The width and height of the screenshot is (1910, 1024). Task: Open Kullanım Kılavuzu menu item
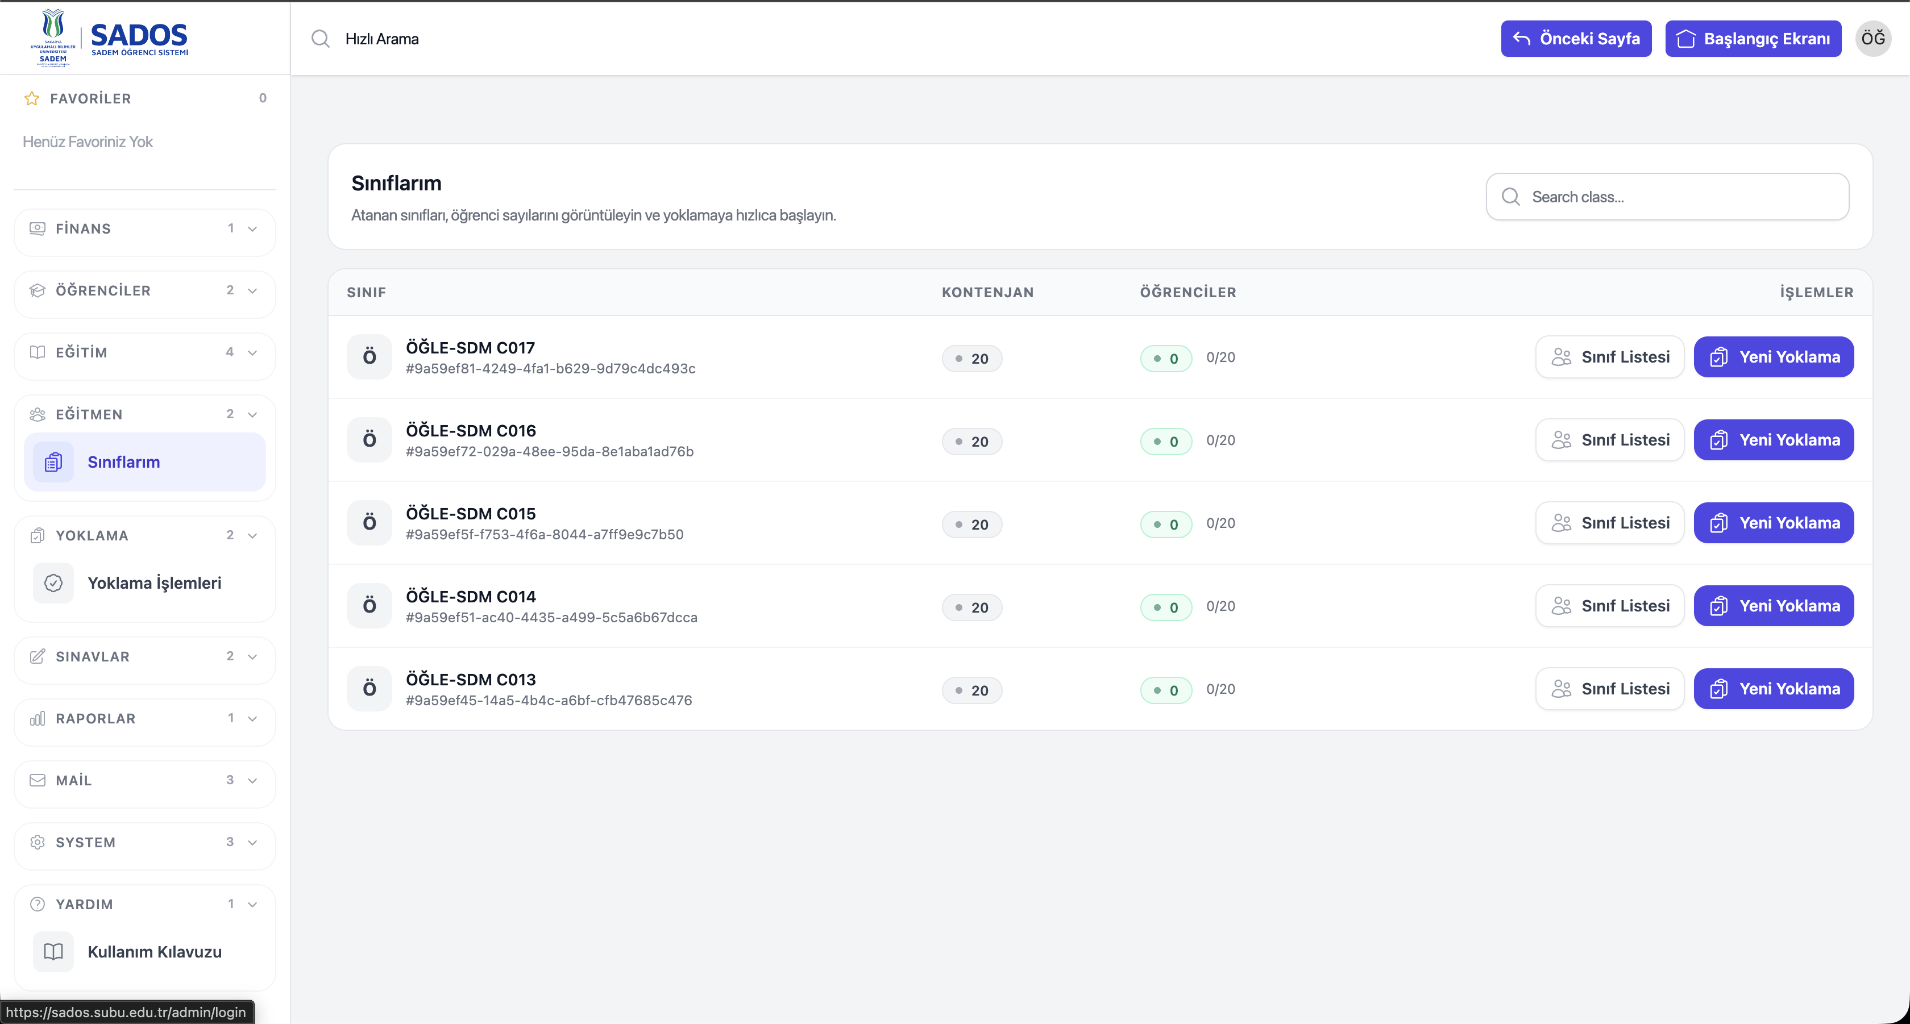[x=144, y=951]
